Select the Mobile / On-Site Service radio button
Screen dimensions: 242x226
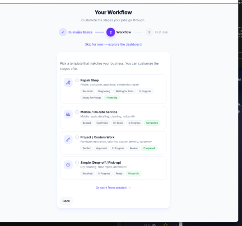click(77, 112)
